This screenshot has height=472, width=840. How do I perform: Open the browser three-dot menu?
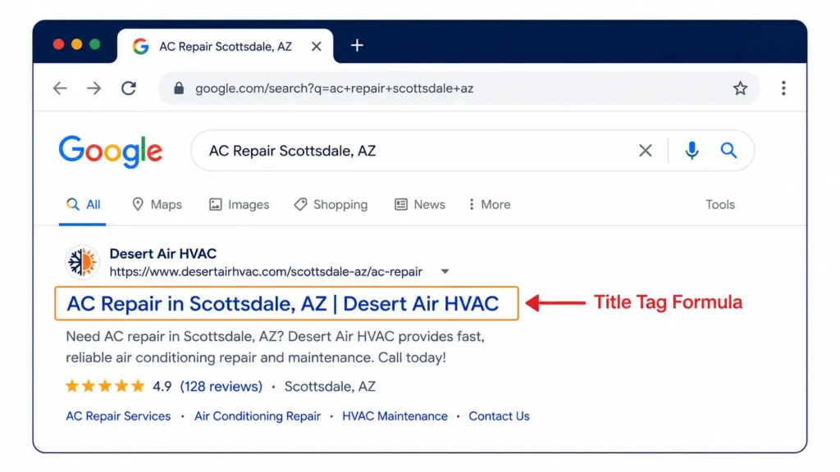(783, 88)
